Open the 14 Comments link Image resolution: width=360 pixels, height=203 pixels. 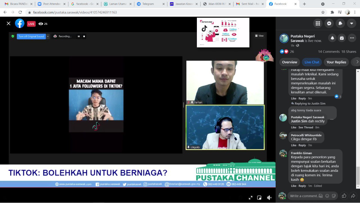[329, 52]
